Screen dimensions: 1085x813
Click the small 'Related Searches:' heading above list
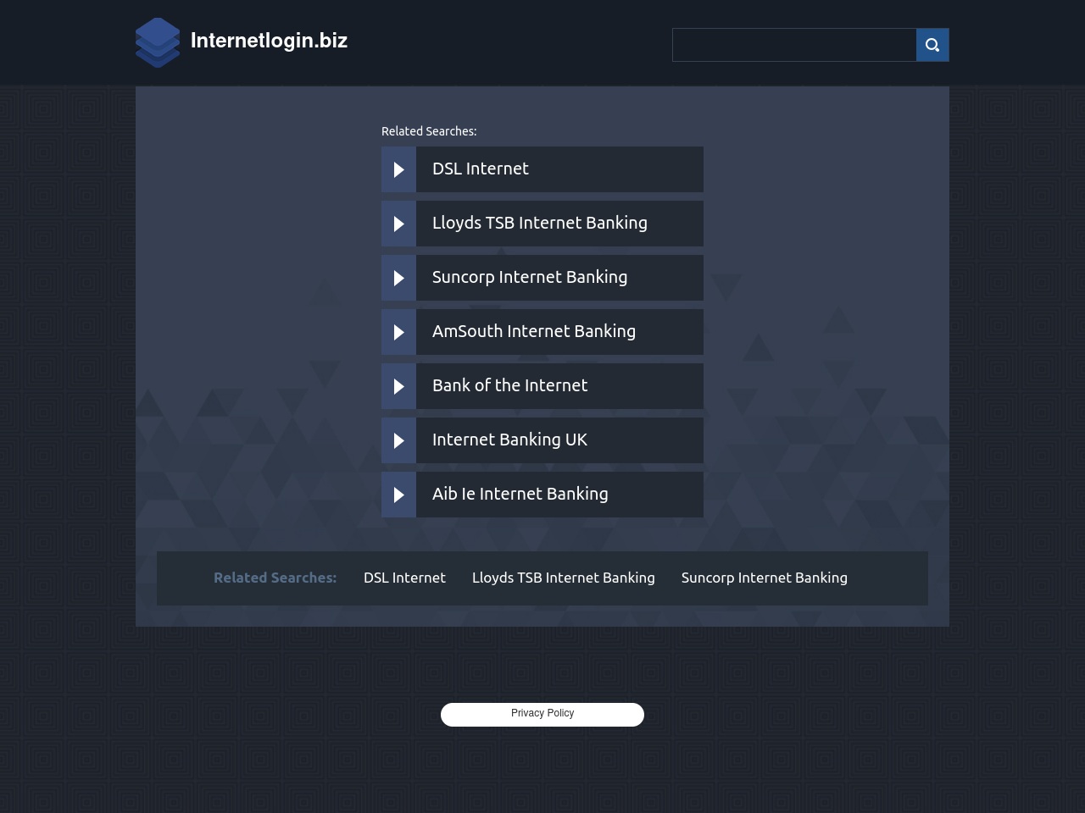429,131
